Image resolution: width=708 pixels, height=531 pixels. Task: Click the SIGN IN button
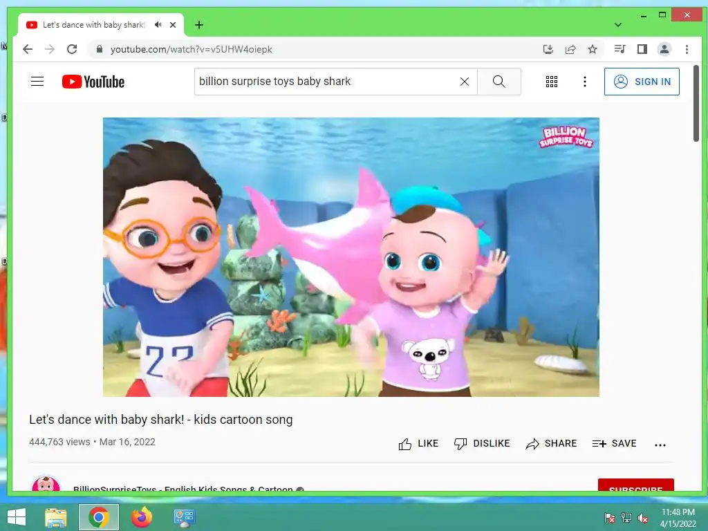(x=642, y=82)
